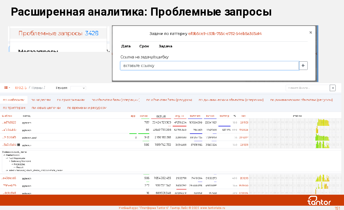This screenshot has width=344, height=210.
Task: Click the filter input field
Action: click(x=307, y=88)
